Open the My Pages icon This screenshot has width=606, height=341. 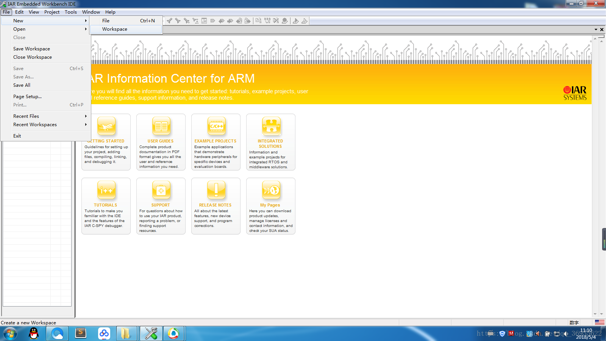(271, 190)
